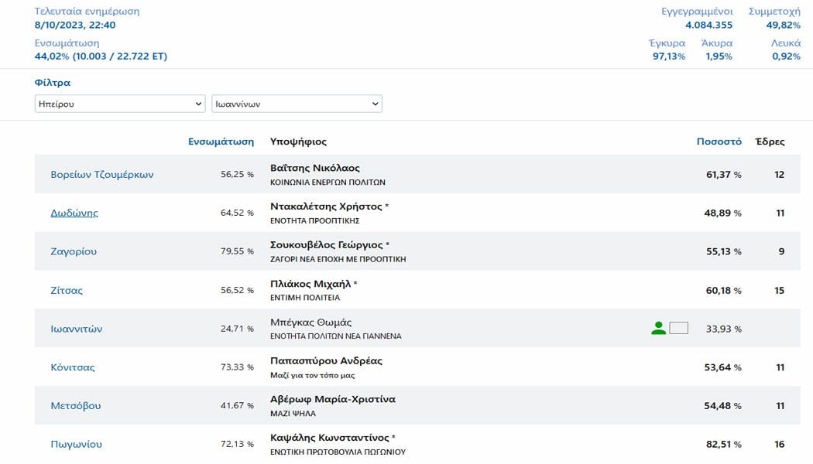The height and width of the screenshot is (464, 813).
Task: Open the Ζαγορίου municipality link
Action: click(x=74, y=251)
